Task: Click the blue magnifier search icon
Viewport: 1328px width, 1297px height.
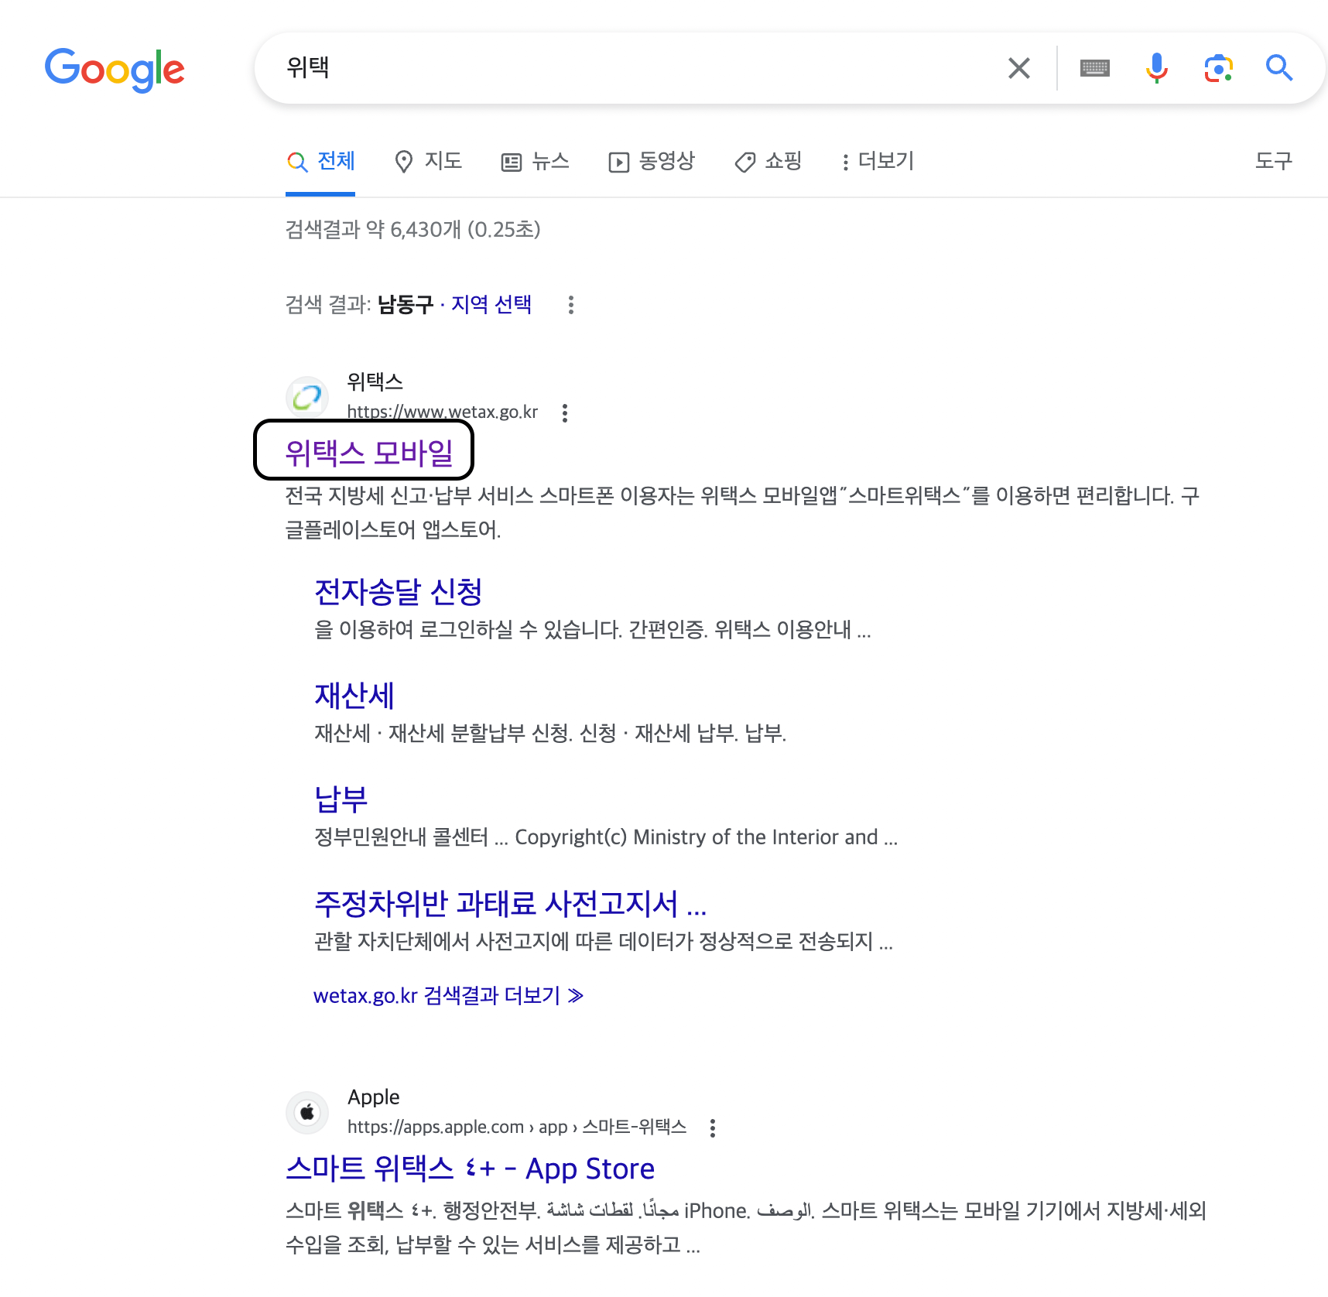Action: pyautogui.click(x=1279, y=68)
